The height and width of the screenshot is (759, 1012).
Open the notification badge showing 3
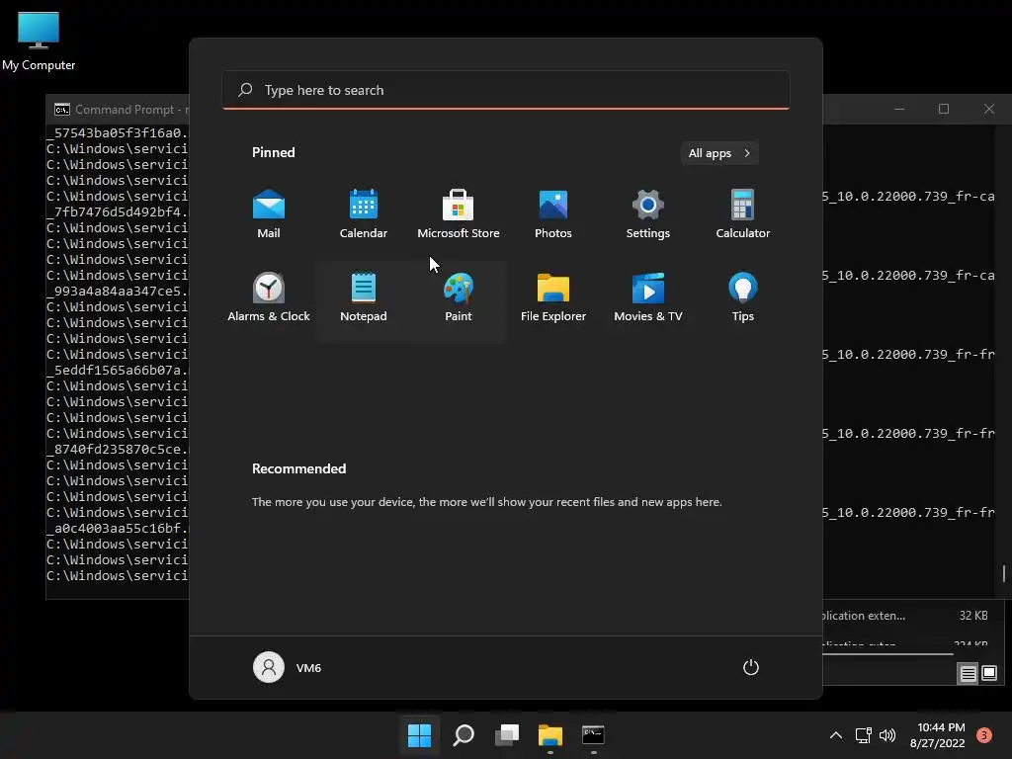[x=984, y=735]
